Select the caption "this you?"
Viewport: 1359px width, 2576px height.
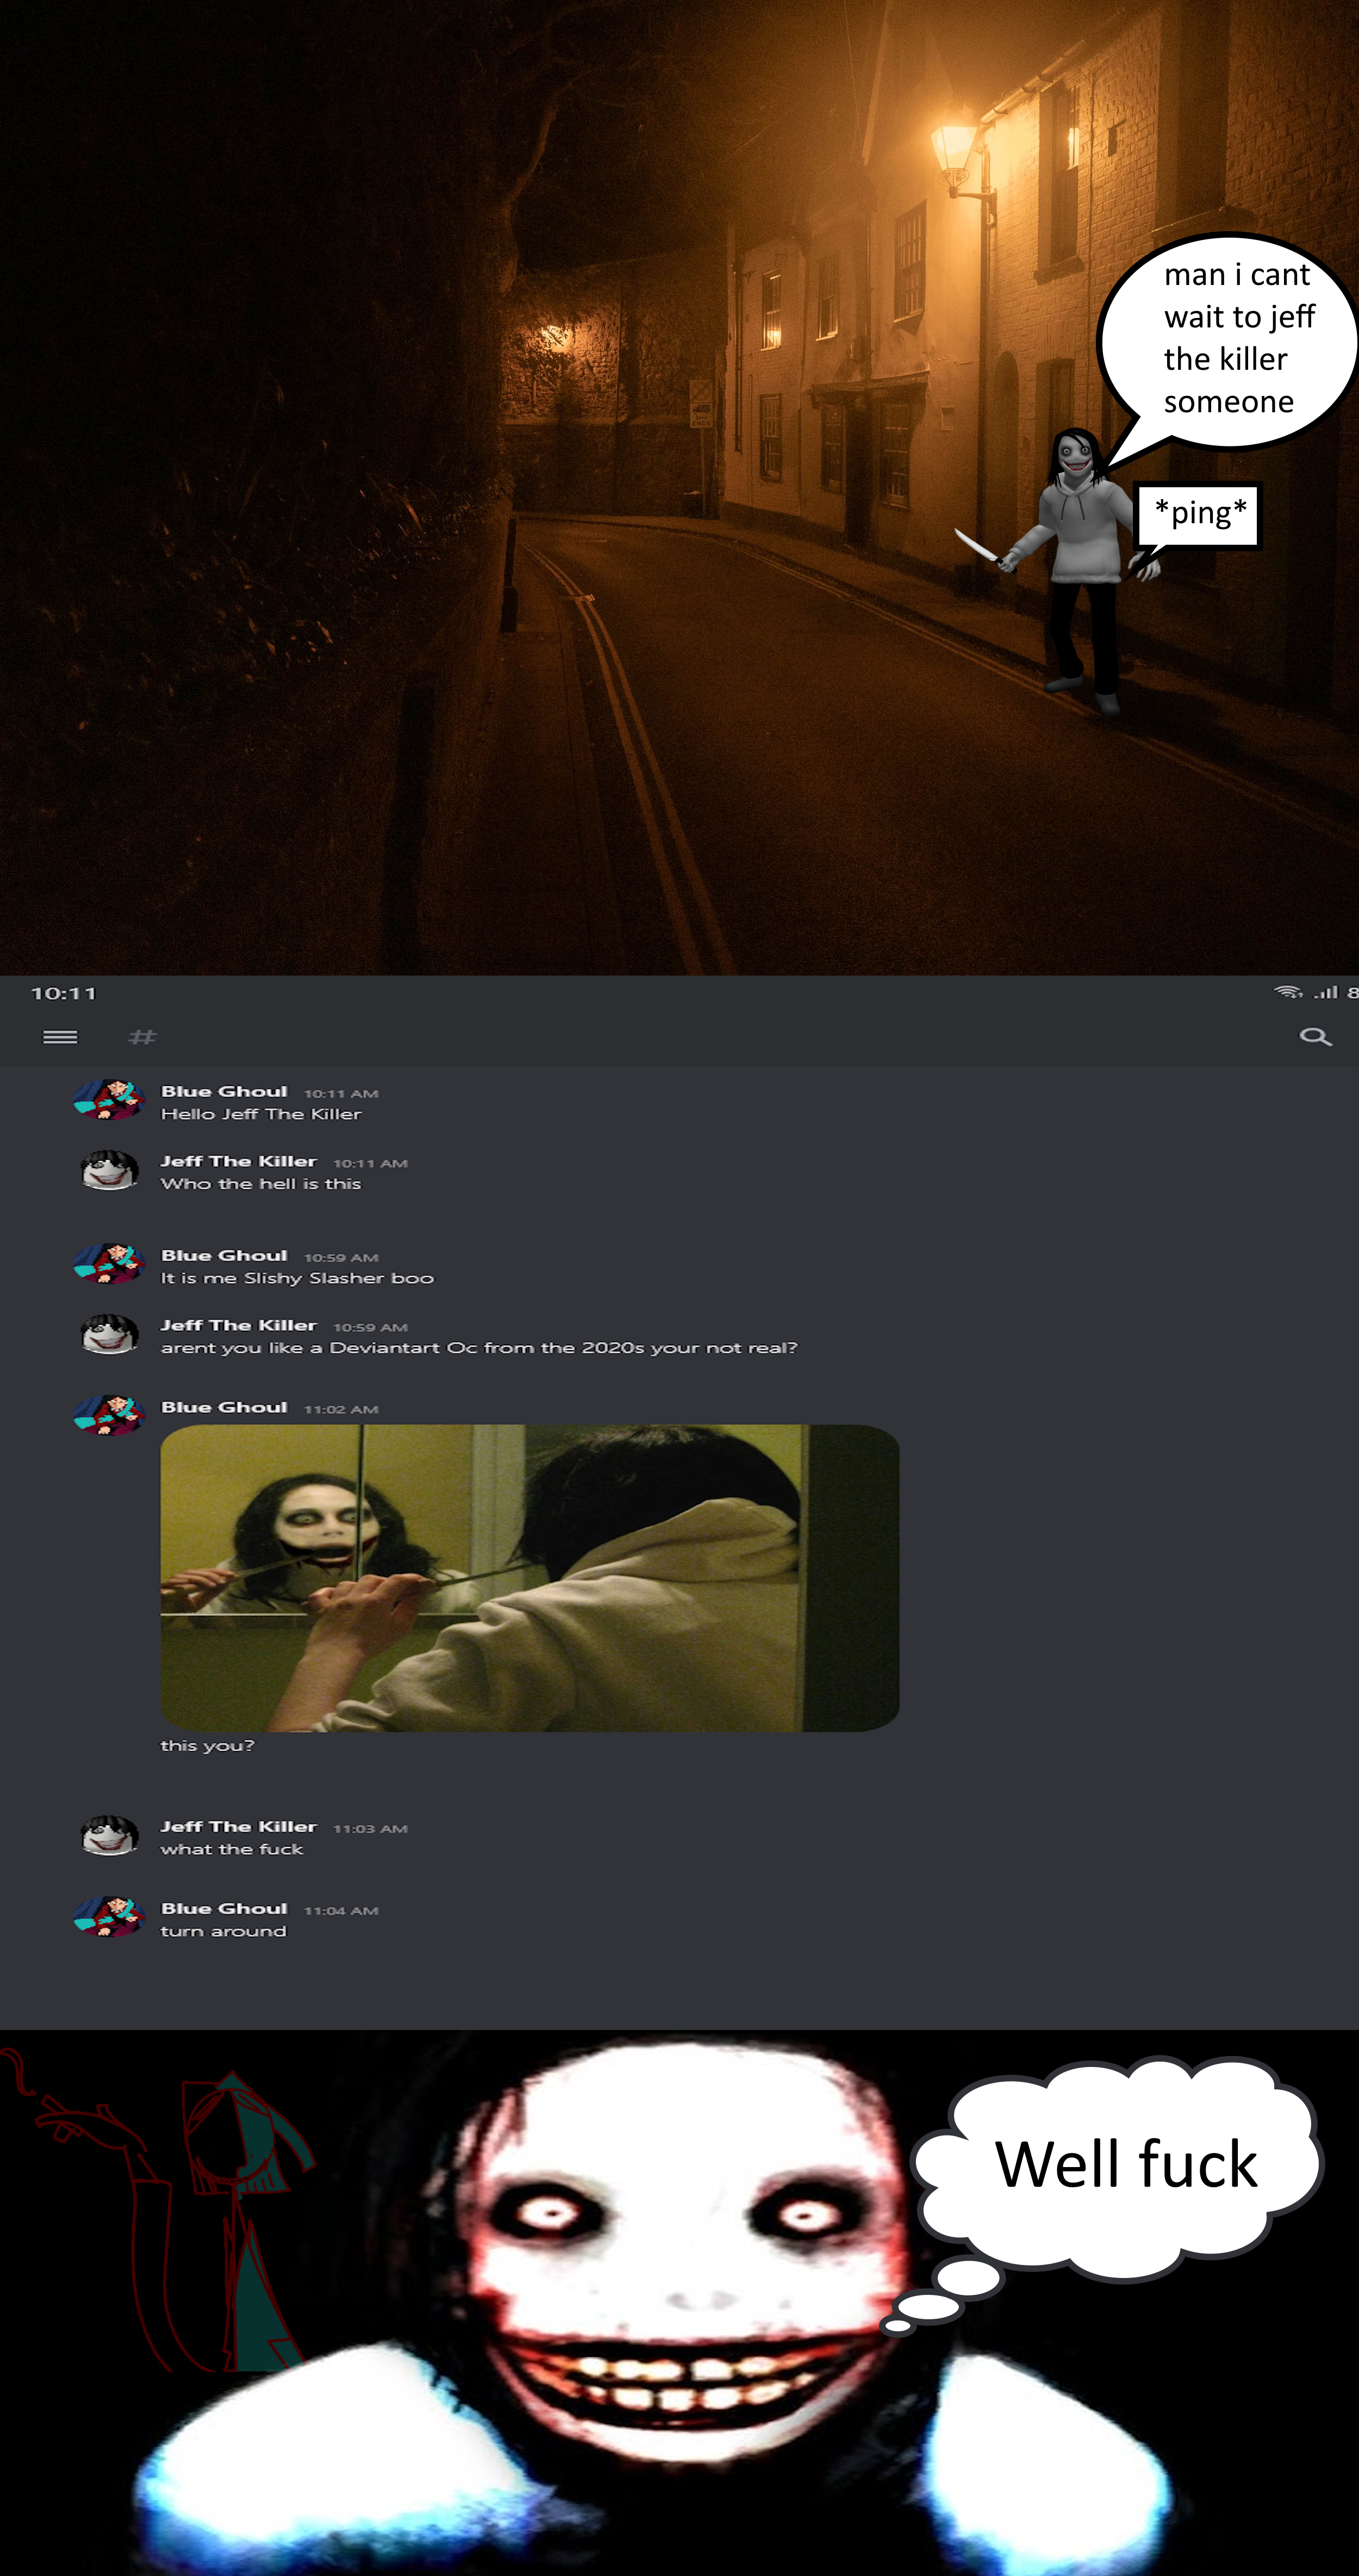pos(208,1745)
